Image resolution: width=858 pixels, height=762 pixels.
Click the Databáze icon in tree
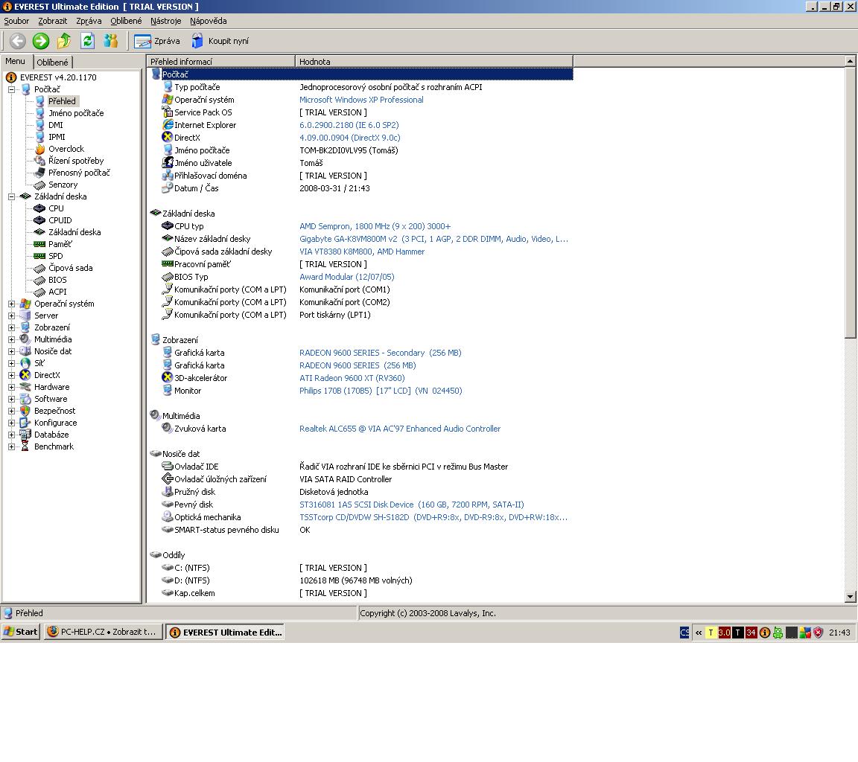pos(25,435)
